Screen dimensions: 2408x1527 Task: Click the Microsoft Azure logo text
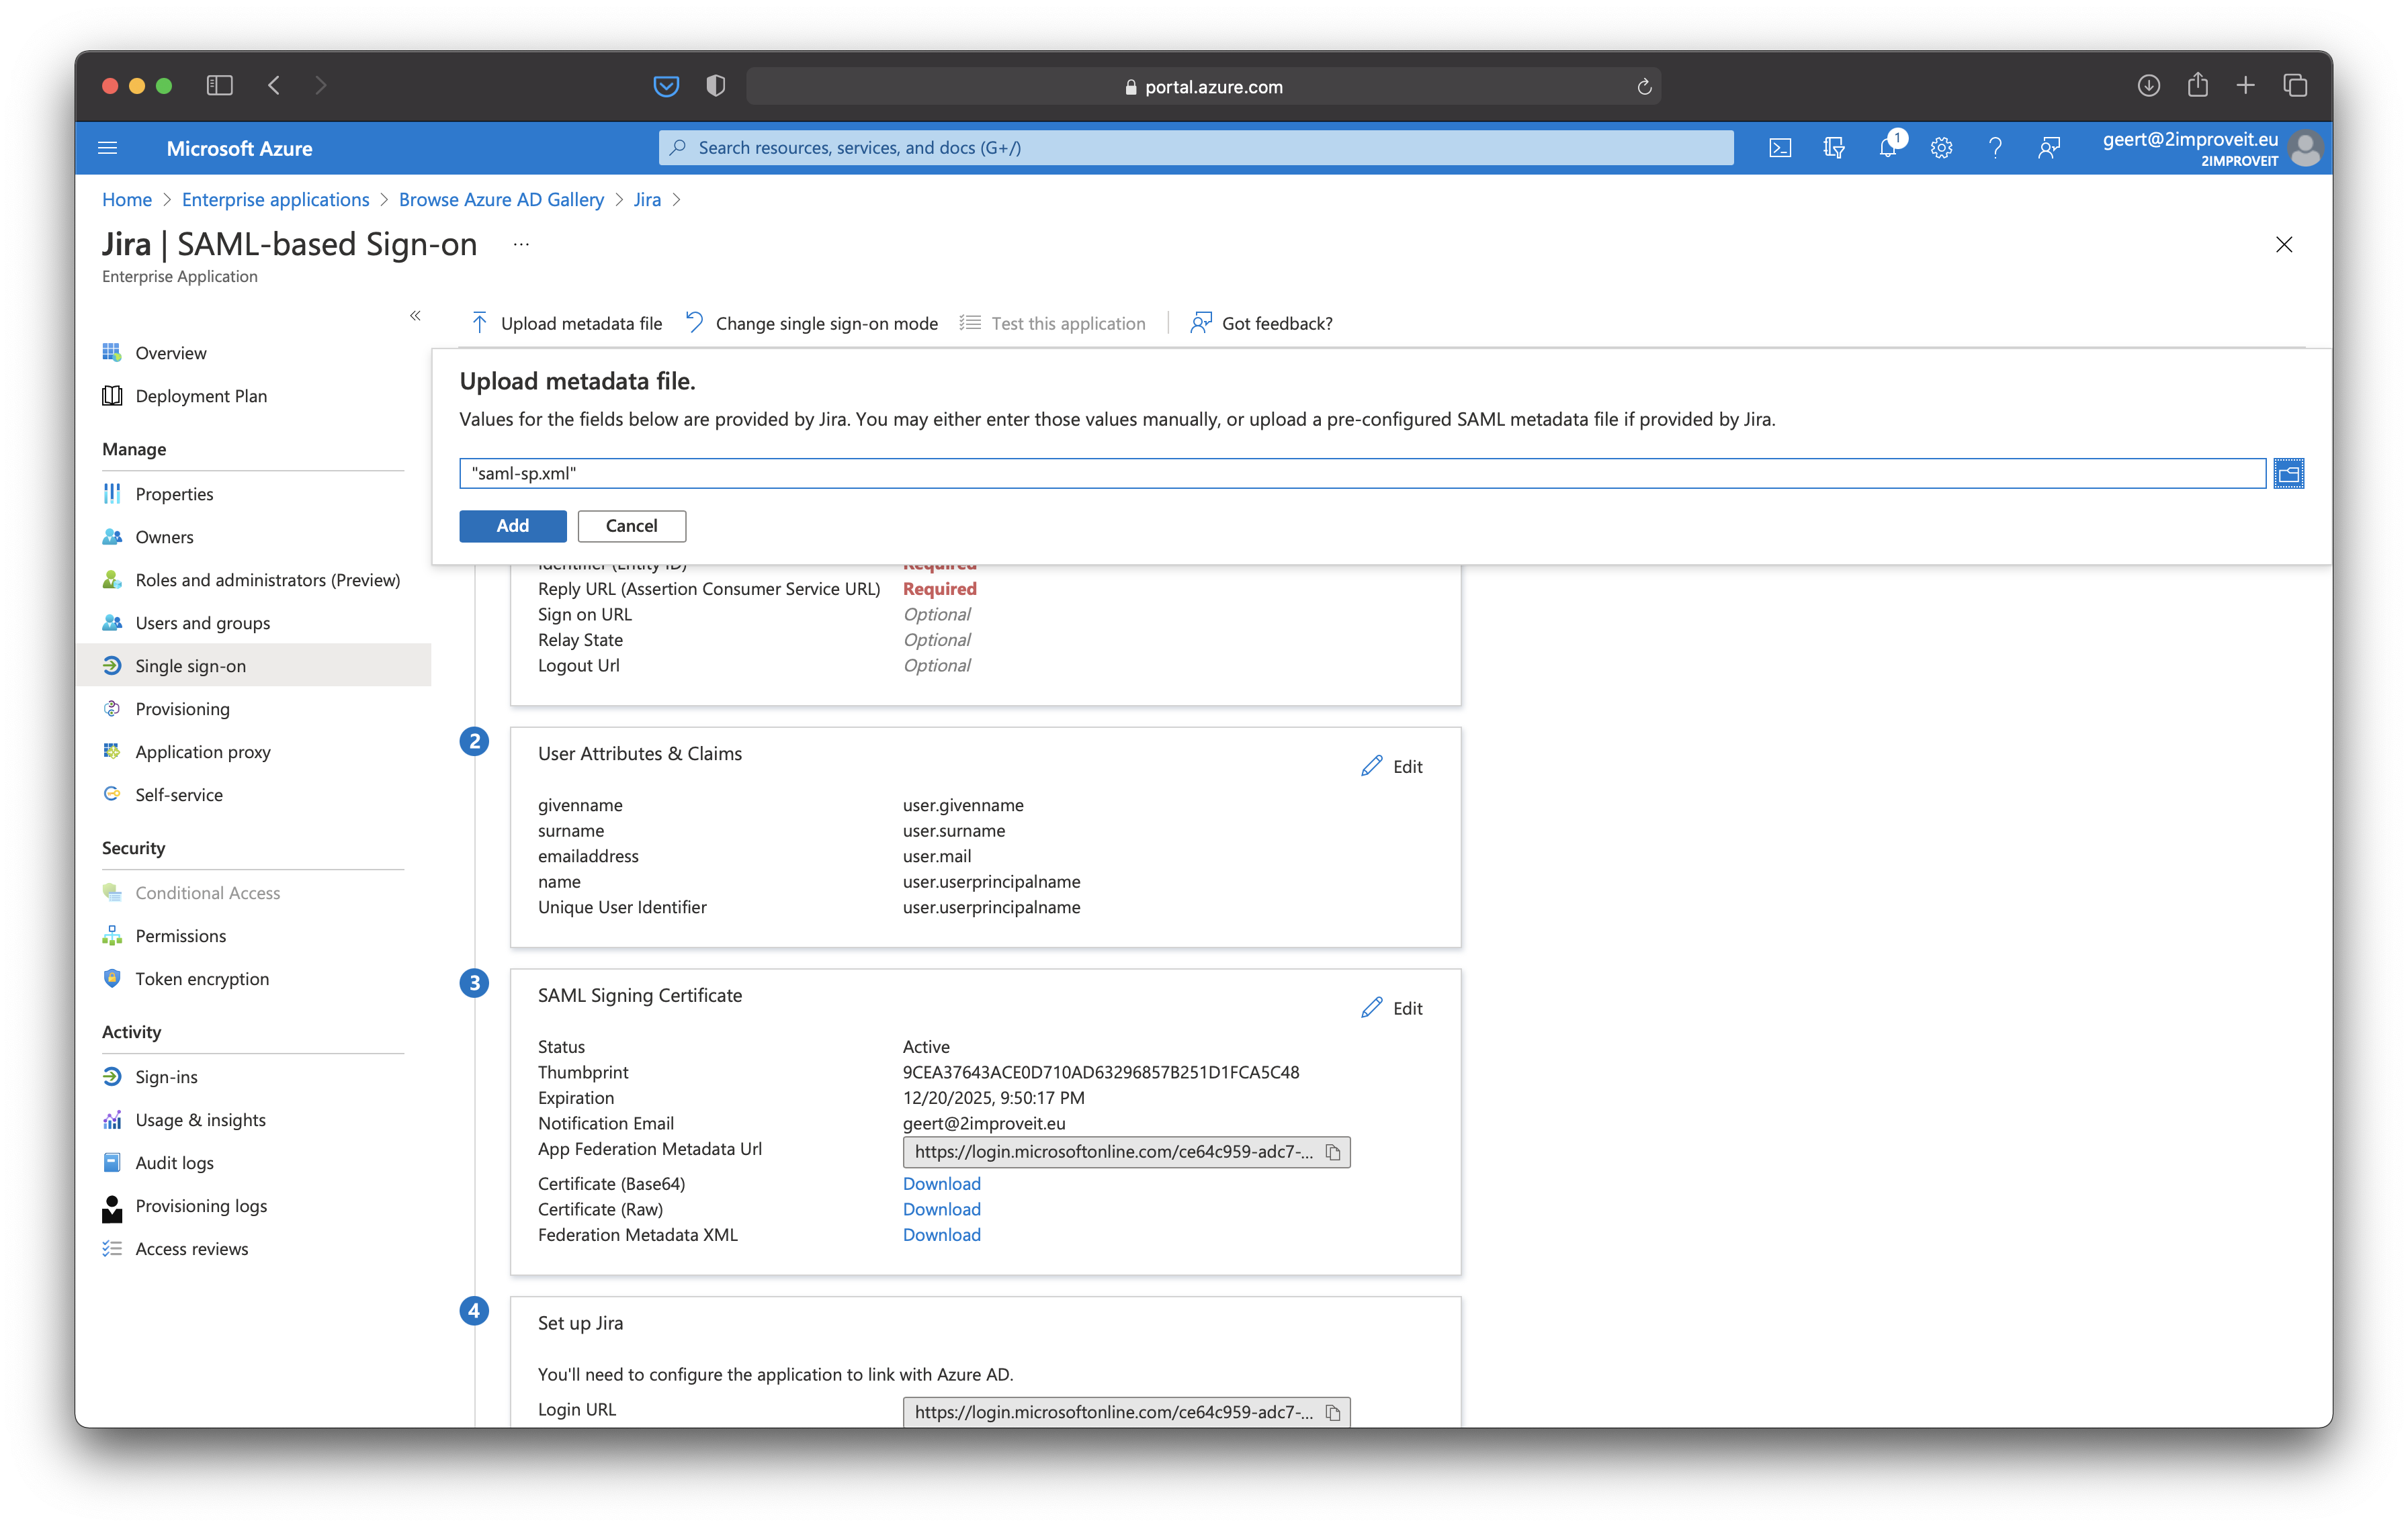pos(239,148)
